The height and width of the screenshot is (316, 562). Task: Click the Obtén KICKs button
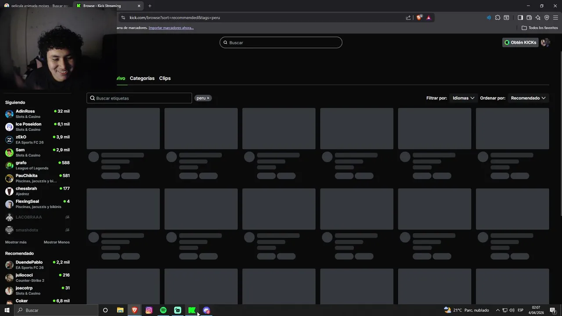coord(520,43)
